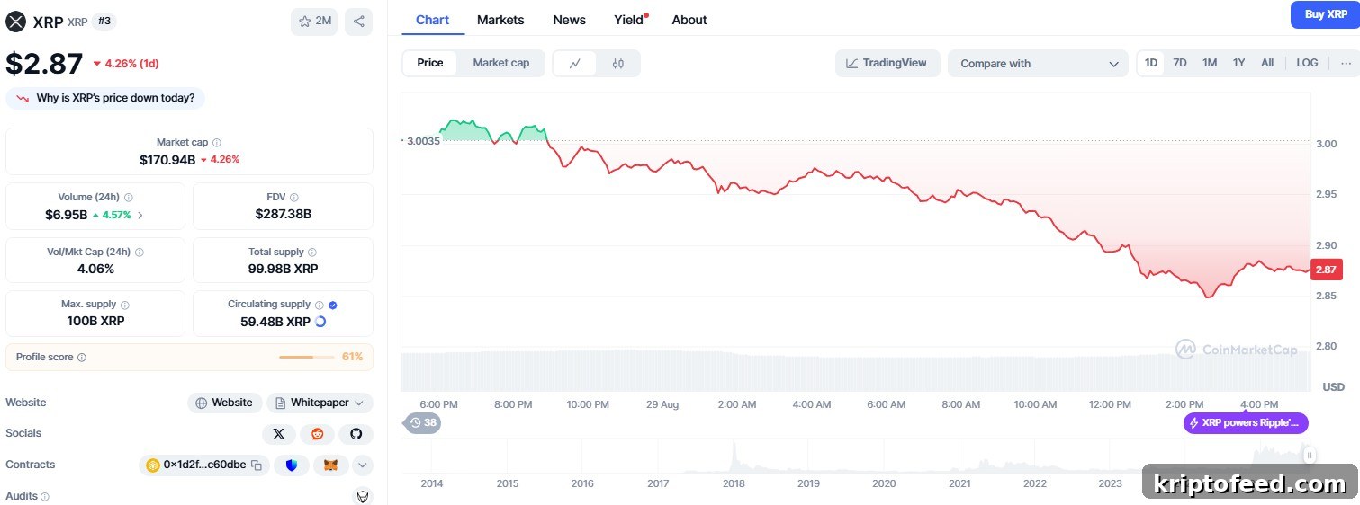This screenshot has width=1360, height=505.
Task: Set chart range to 7D
Action: 1180,63
